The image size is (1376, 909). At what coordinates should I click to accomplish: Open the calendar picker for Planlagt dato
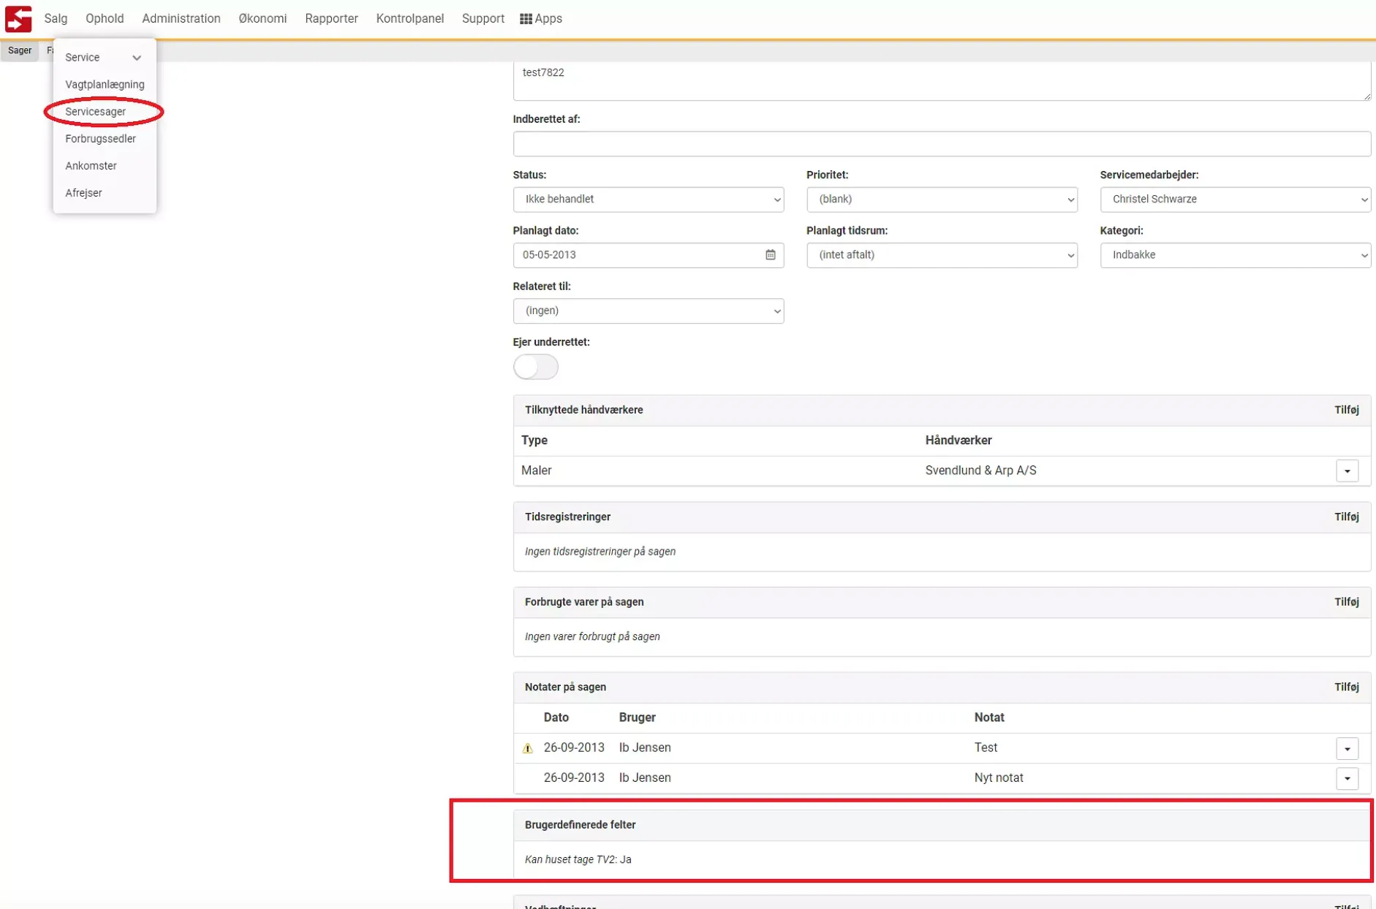770,255
